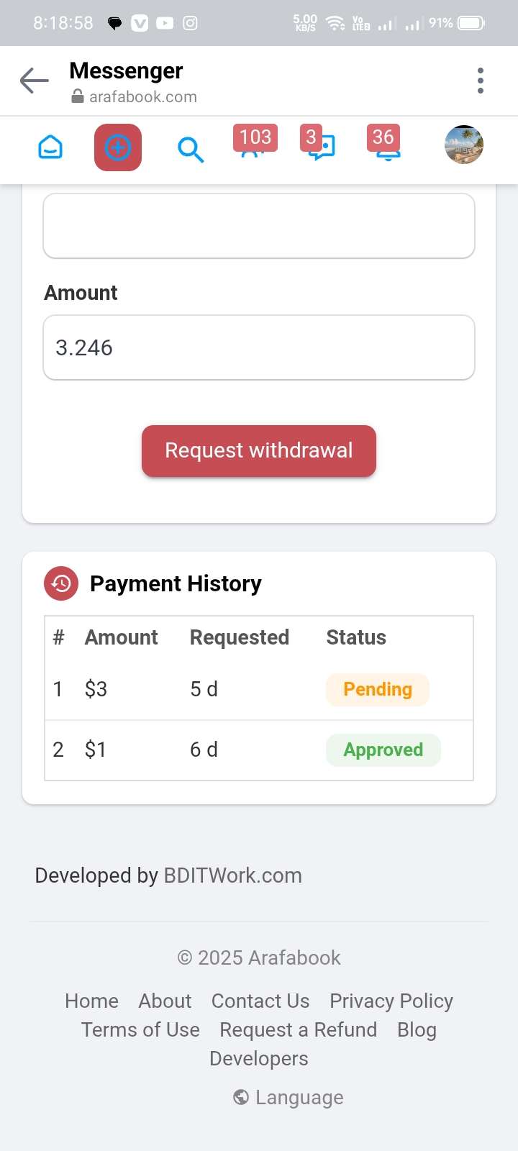Open the search magnifier icon
Screen dimensions: 518x1151
pyautogui.click(x=191, y=150)
